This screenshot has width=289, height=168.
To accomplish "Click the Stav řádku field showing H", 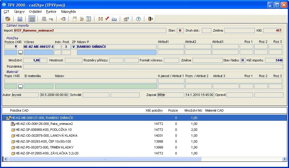I will pos(243,60).
